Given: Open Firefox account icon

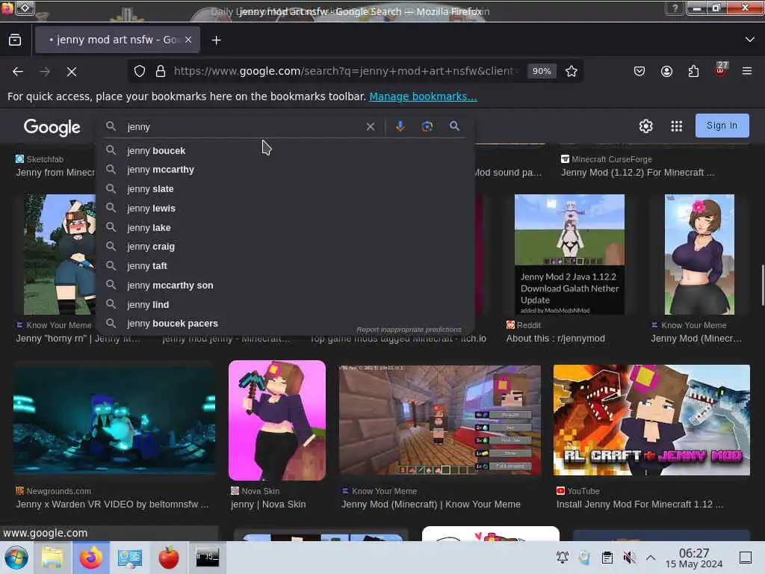Looking at the screenshot, I should (x=666, y=71).
